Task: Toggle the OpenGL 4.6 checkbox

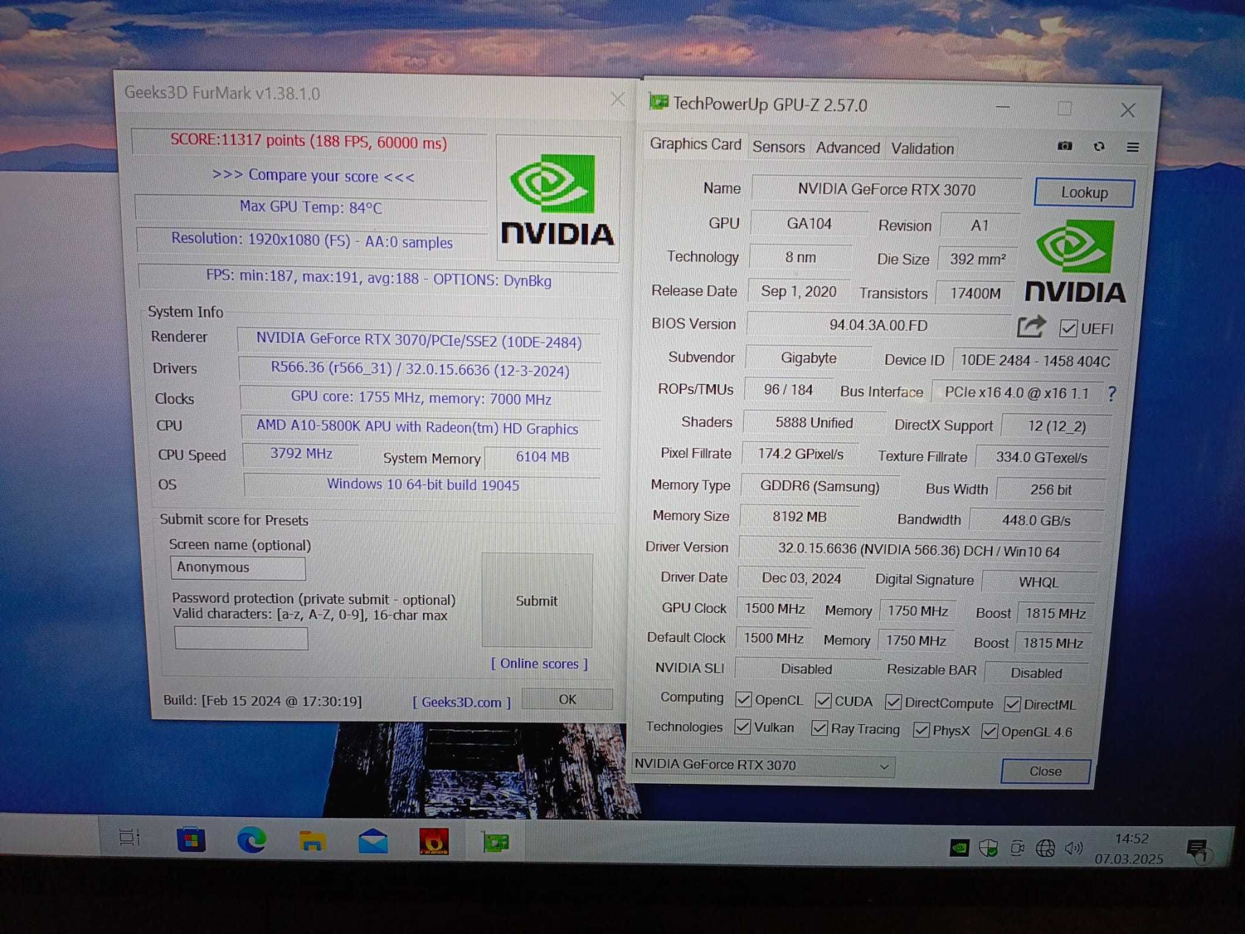Action: coord(990,732)
